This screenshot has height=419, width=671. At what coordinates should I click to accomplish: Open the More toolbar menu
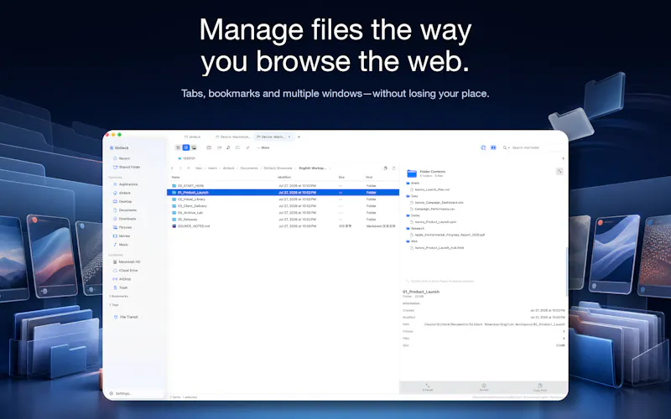tap(263, 147)
